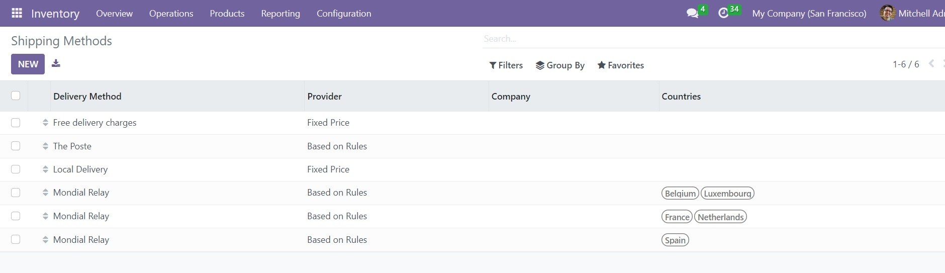Check the Mondial Relay Belgium row checkbox
945x273 pixels.
click(x=16, y=193)
